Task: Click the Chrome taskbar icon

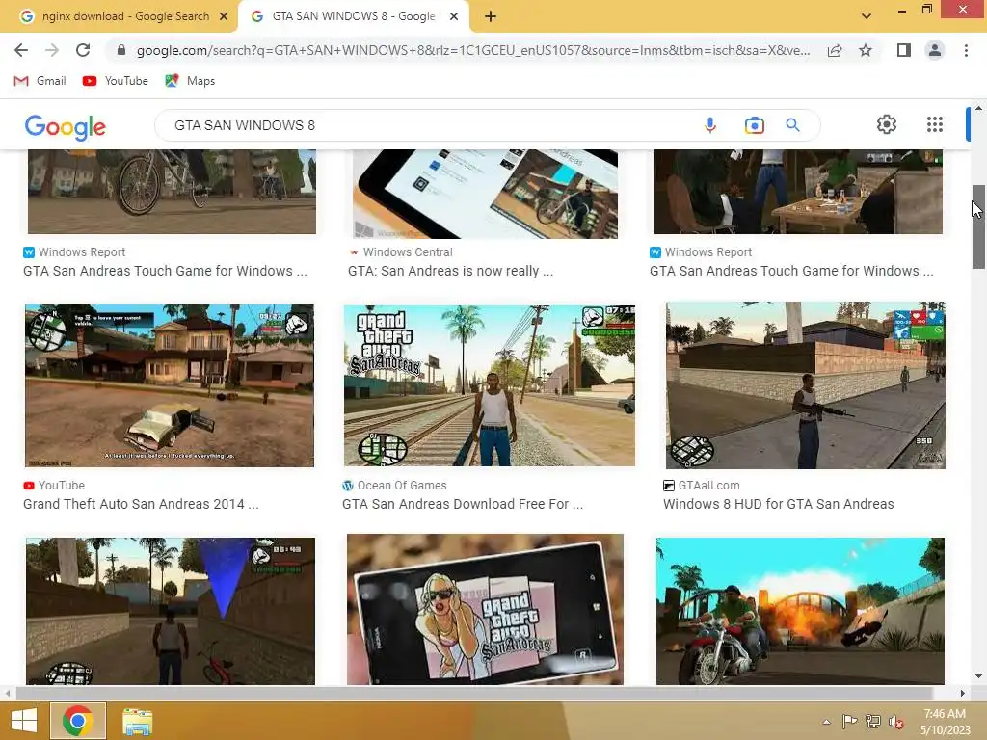Action: tap(78, 721)
